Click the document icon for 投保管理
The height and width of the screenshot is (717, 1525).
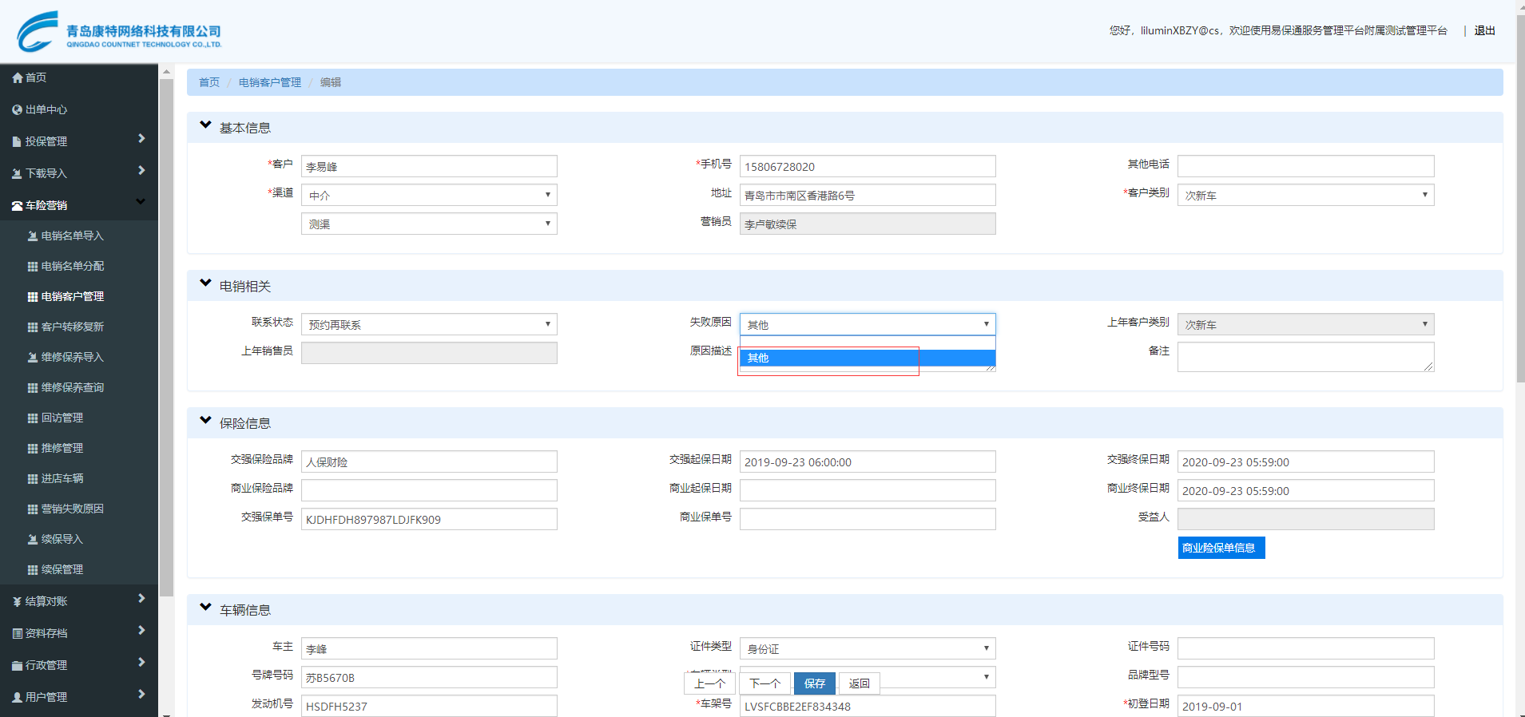(18, 142)
